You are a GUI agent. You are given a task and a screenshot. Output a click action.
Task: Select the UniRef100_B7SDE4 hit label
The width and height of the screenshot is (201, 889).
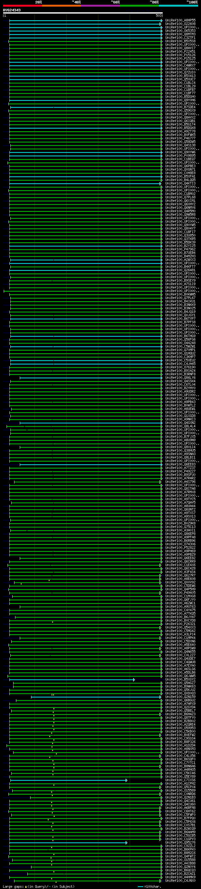tap(180, 107)
